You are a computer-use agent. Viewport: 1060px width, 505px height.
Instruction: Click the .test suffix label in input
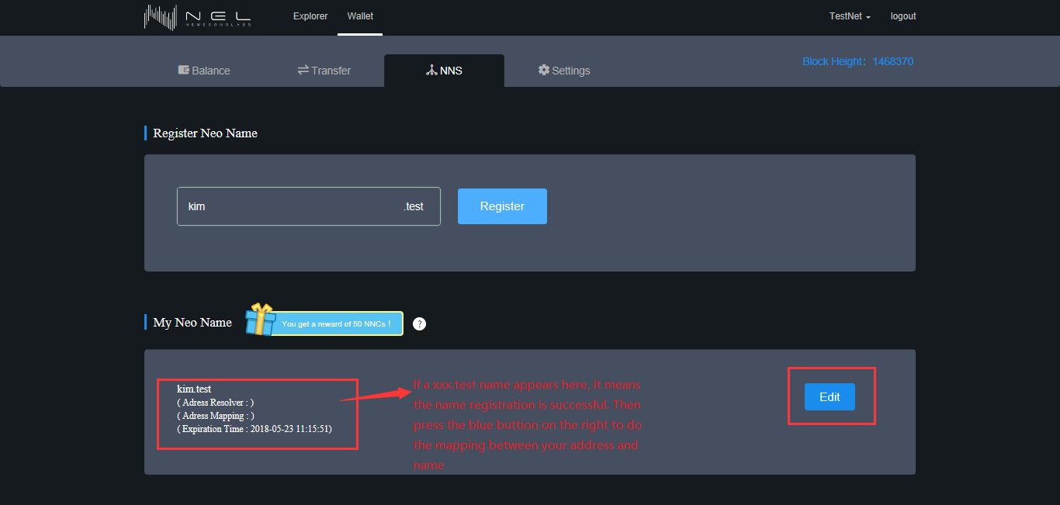click(414, 206)
